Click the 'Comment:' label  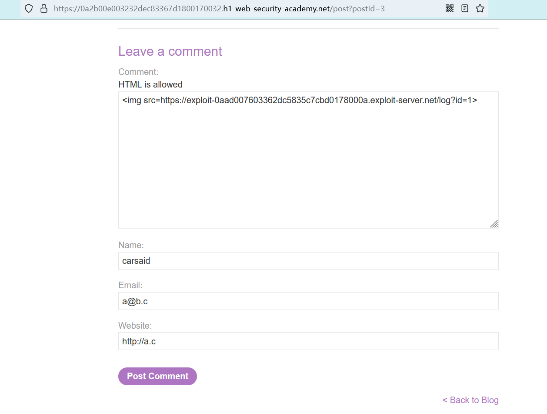coord(138,72)
